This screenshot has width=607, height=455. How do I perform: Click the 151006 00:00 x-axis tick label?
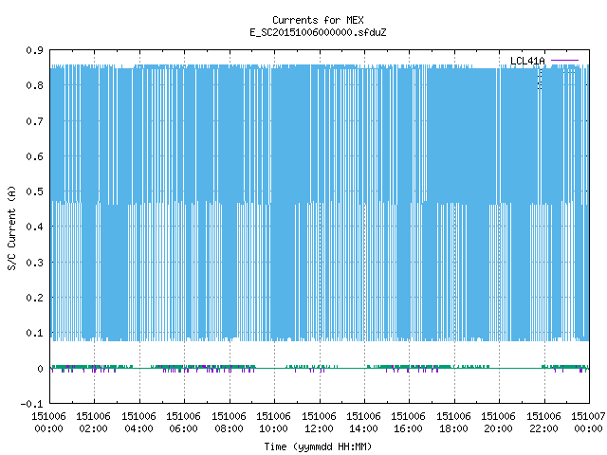point(48,423)
